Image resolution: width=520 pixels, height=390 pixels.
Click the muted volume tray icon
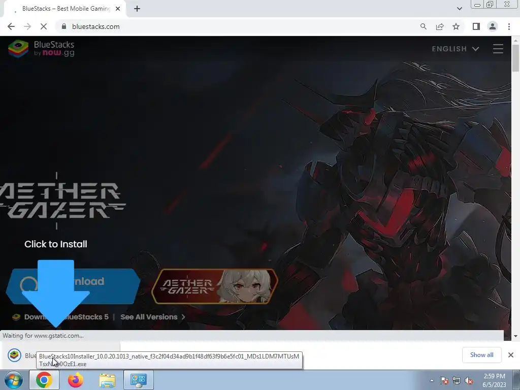point(469,380)
